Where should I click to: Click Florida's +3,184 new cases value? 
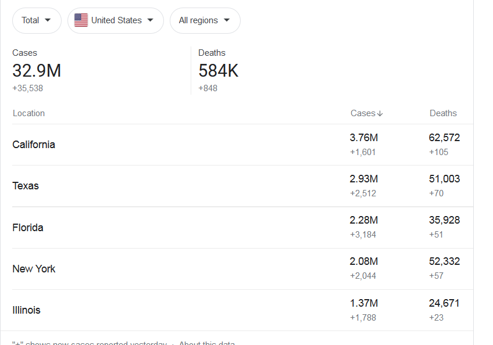coord(363,235)
